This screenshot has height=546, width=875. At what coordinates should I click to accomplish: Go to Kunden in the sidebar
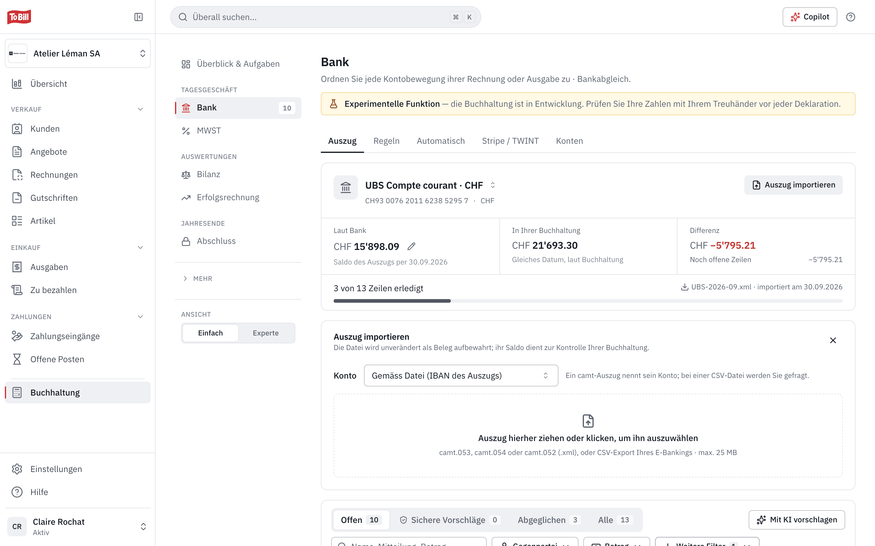coord(77,129)
